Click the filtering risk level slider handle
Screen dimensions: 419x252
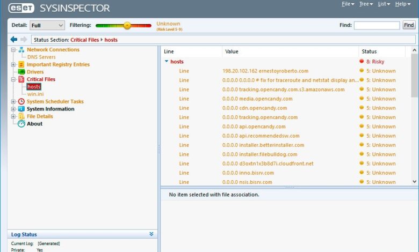point(127,26)
